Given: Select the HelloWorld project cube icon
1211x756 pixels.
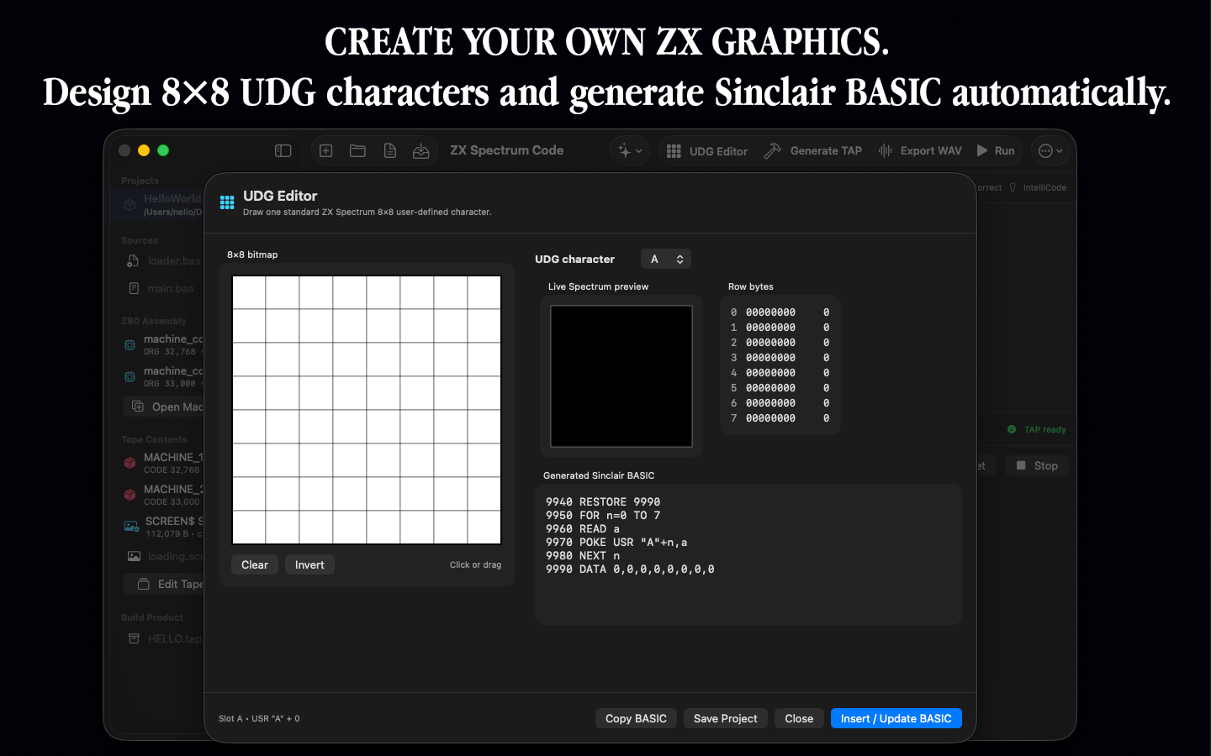Looking at the screenshot, I should click(x=130, y=204).
